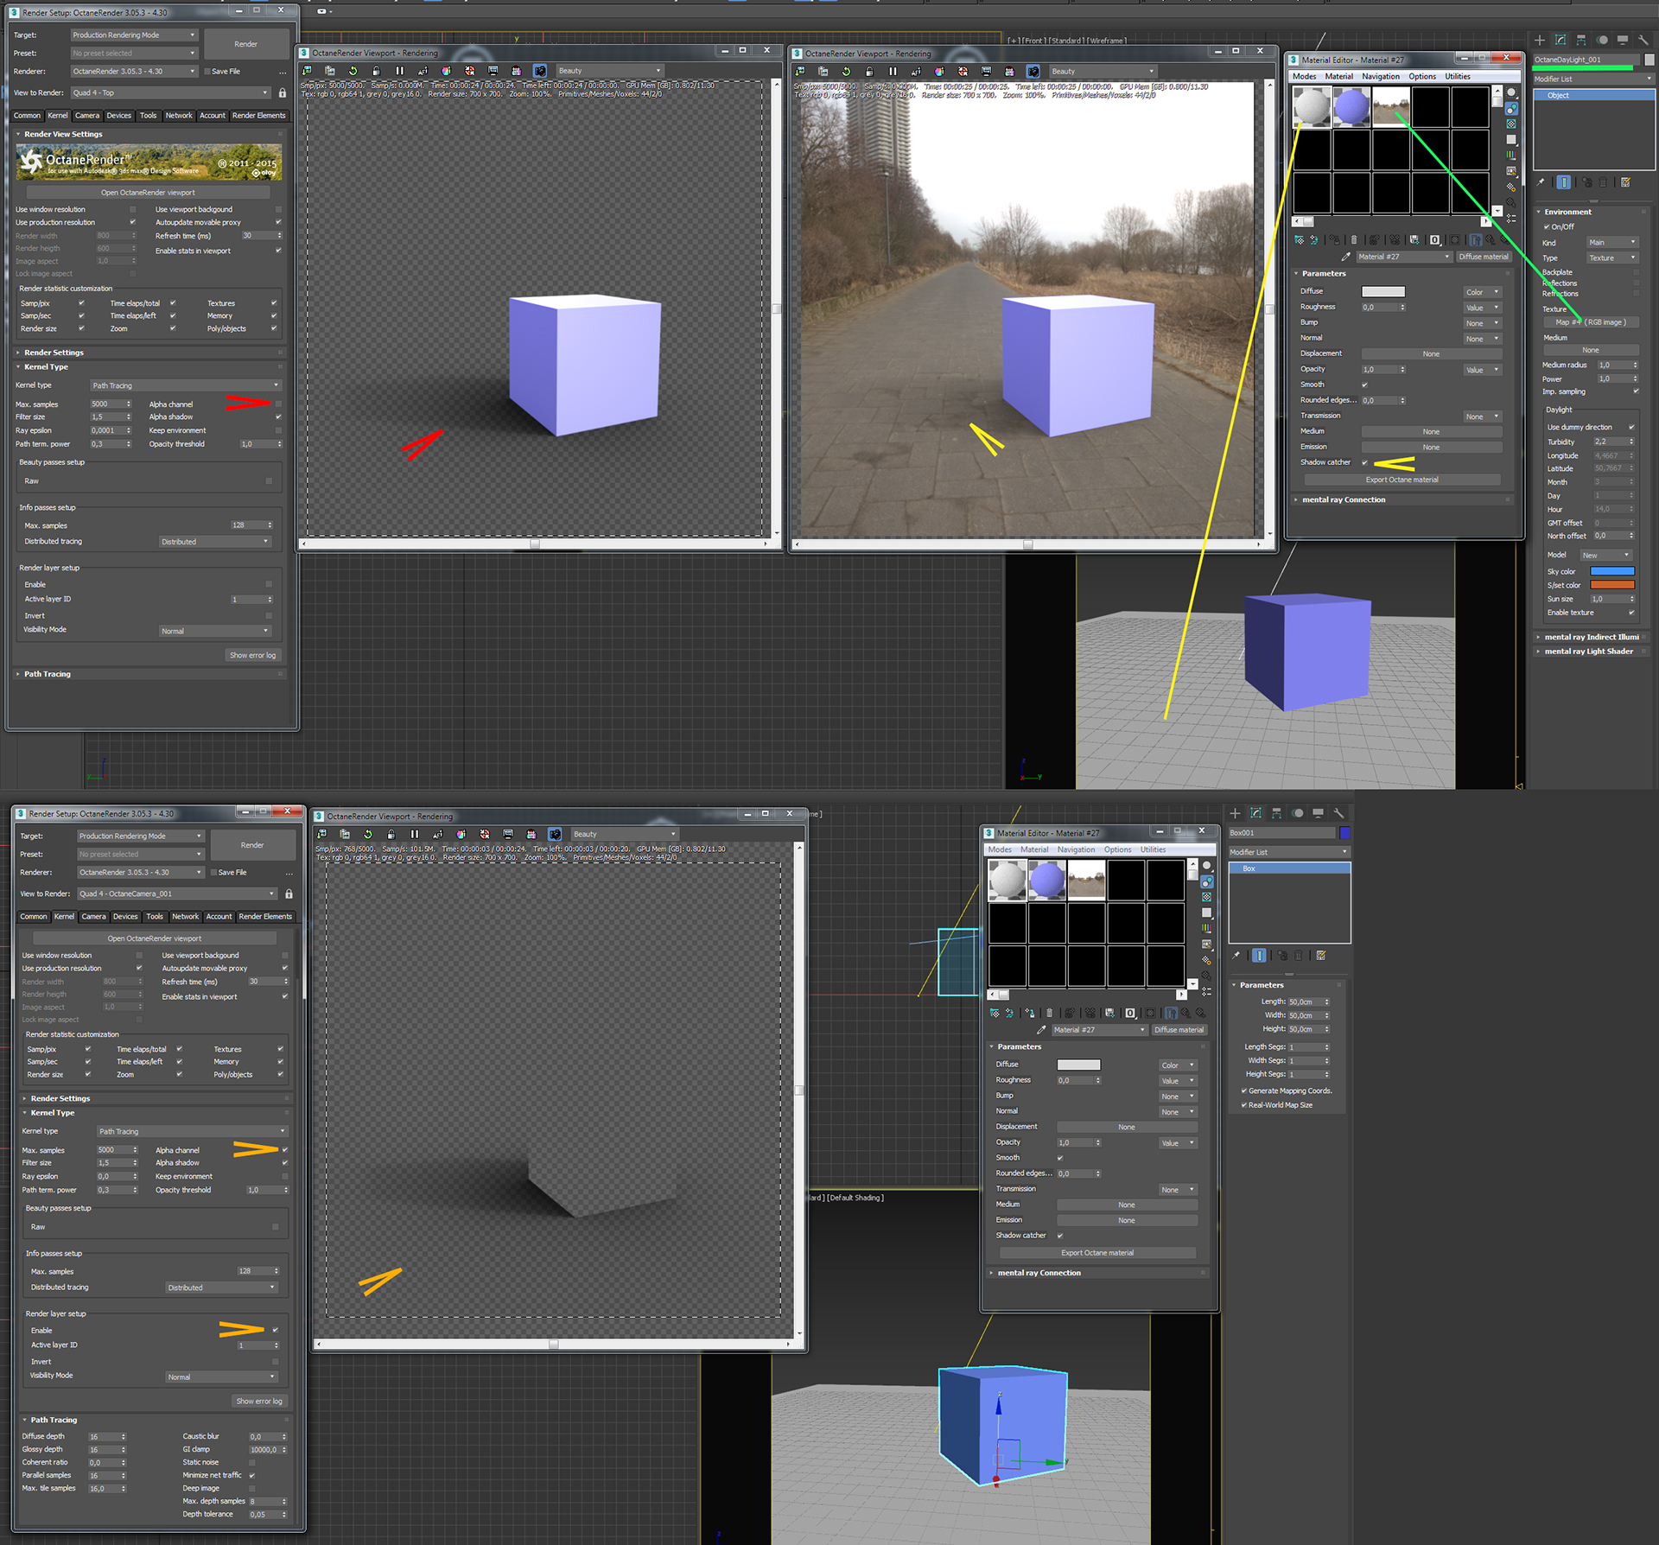Image resolution: width=1659 pixels, height=1545 pixels.
Task: Restart render in the shadow-only Octane viewport
Action: (x=368, y=835)
